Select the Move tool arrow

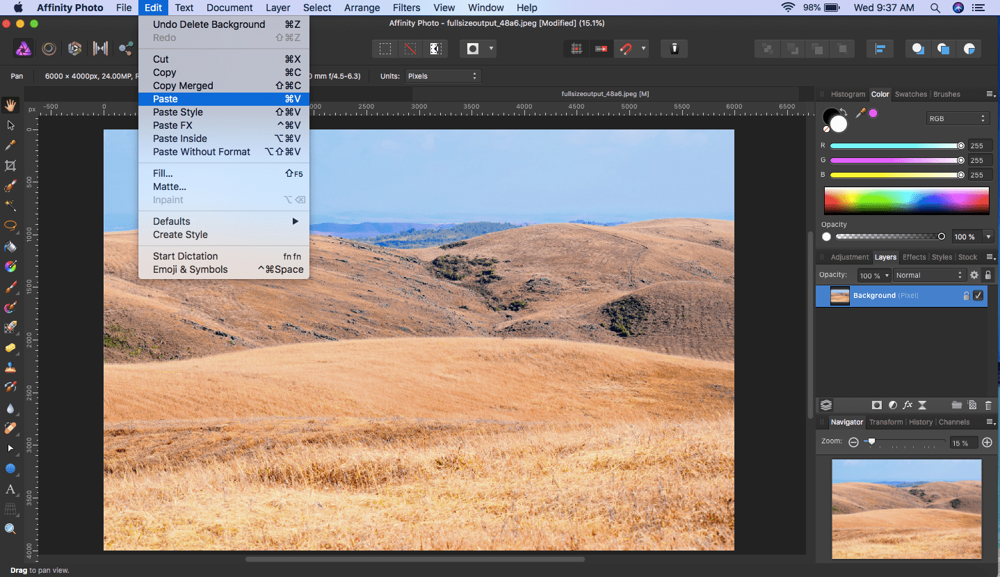point(10,125)
